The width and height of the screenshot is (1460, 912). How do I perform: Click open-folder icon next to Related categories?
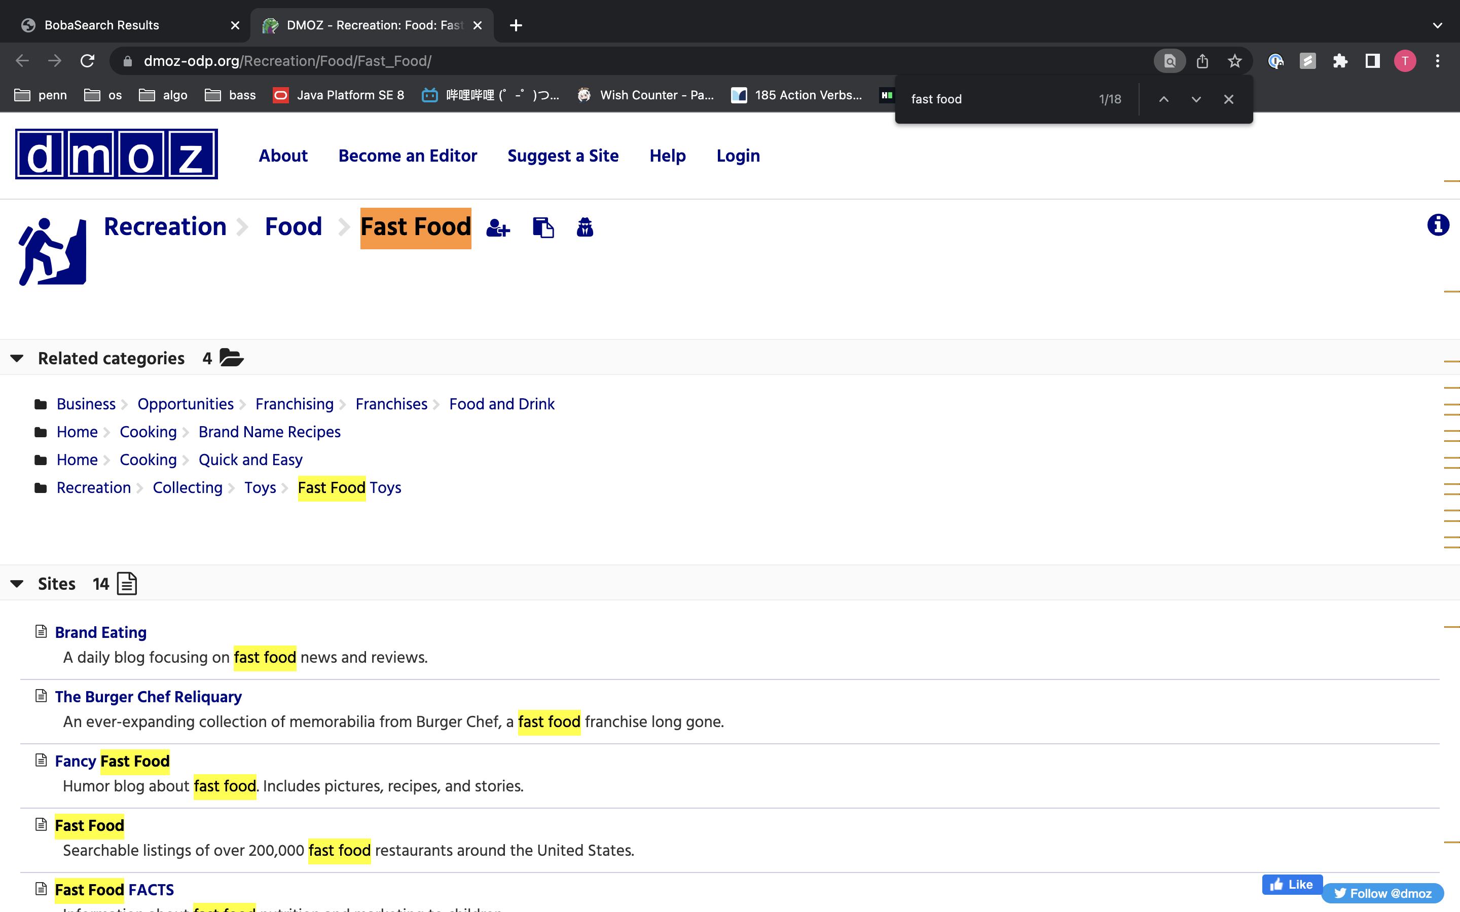click(x=231, y=358)
